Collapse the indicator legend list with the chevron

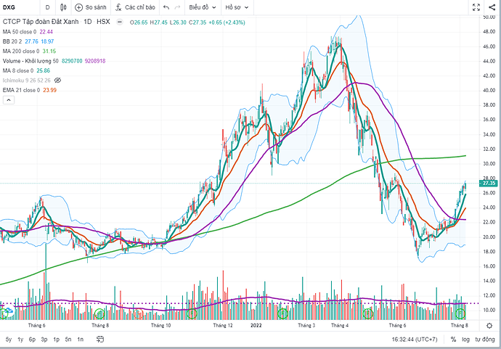click(9, 100)
